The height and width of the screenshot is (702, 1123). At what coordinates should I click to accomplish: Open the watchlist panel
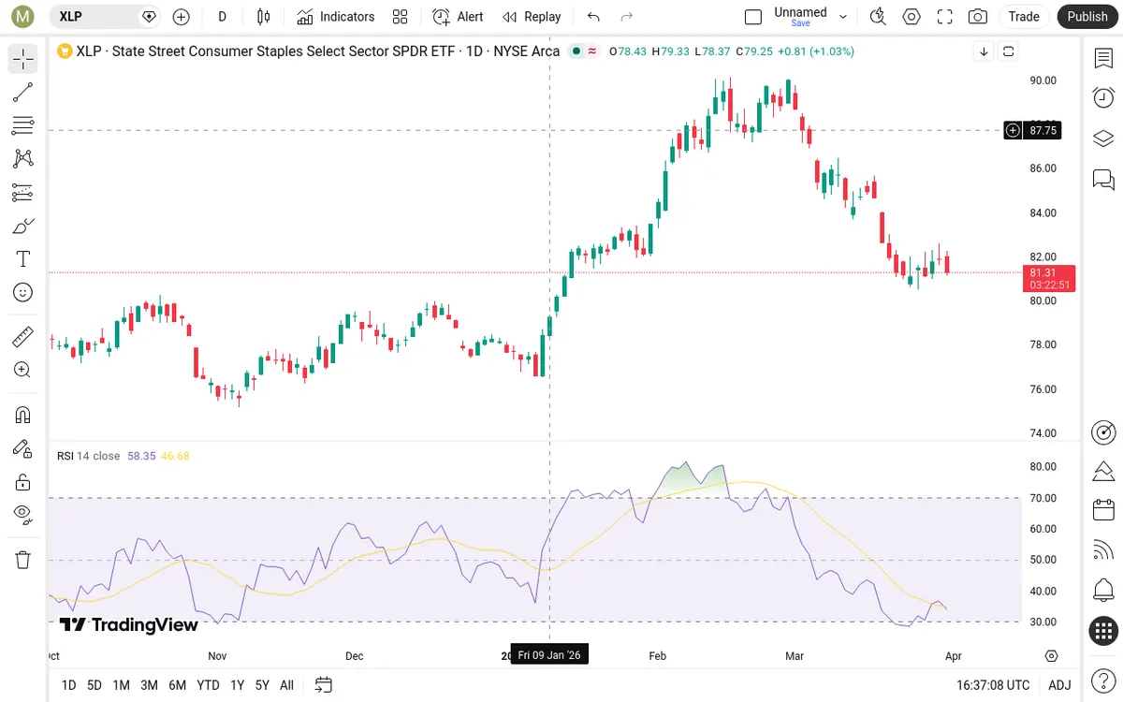click(1103, 59)
